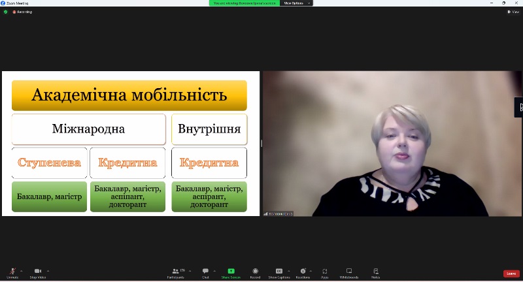Click Zoom Meeting title bar icon

click(3, 3)
